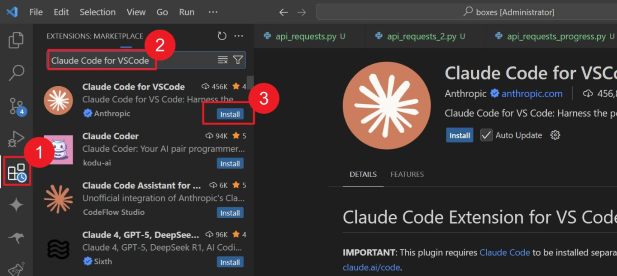Clear extensions search results
Viewport: 617px width, 276px height.
(223, 60)
